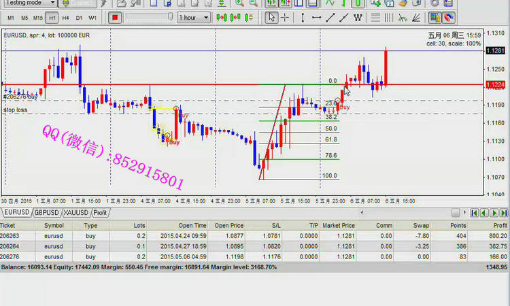Open the XAUUSD chart tab
This screenshot has width=510, height=306.
tap(76, 213)
